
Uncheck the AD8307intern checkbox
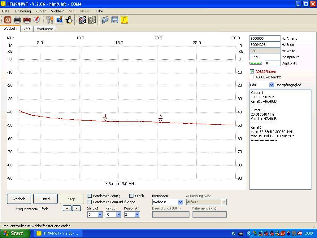coord(252,72)
